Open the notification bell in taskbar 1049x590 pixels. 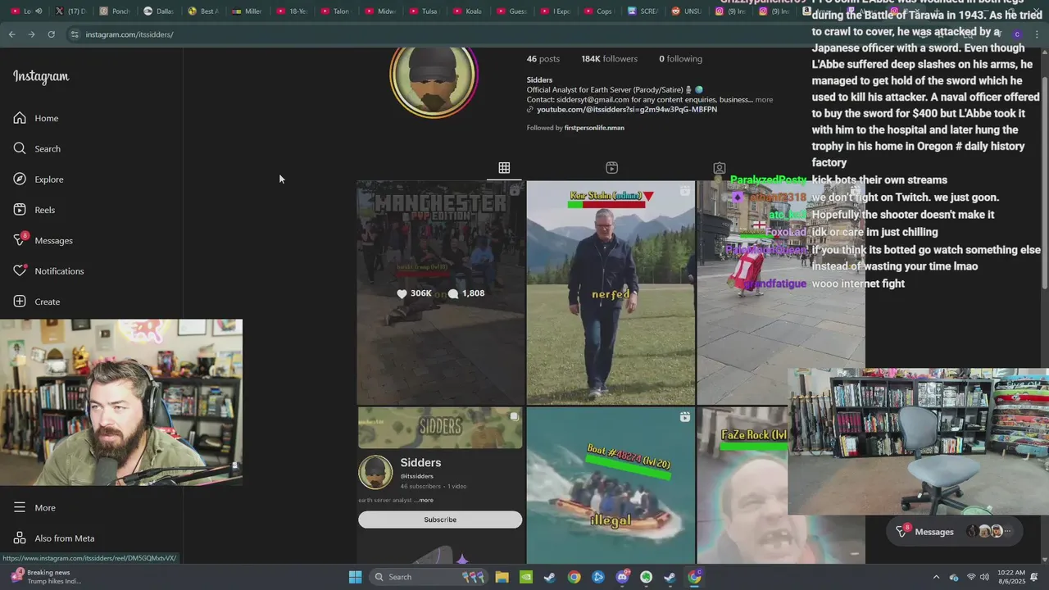tap(1034, 577)
